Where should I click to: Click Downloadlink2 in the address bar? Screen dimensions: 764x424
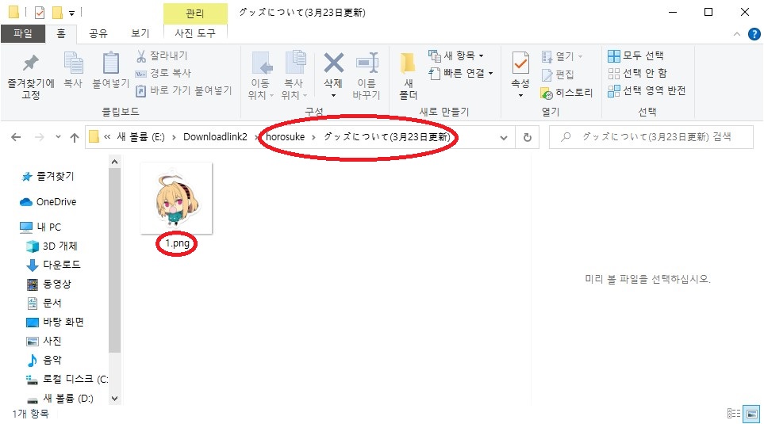(215, 137)
